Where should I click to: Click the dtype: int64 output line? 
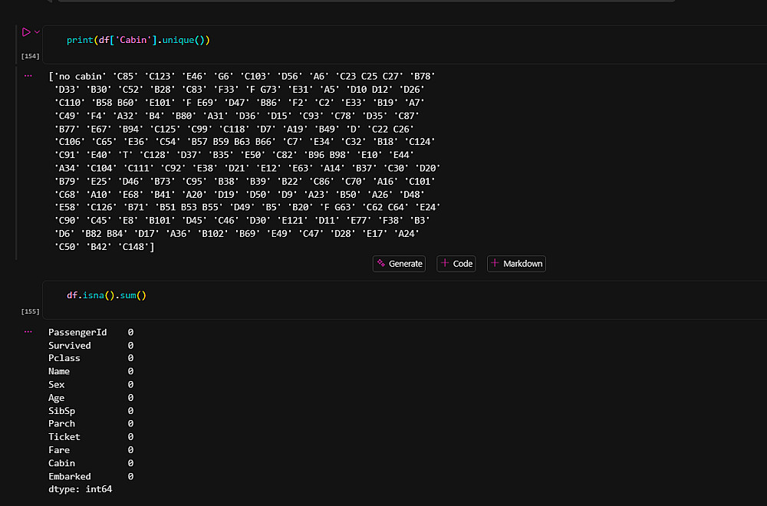(x=80, y=489)
